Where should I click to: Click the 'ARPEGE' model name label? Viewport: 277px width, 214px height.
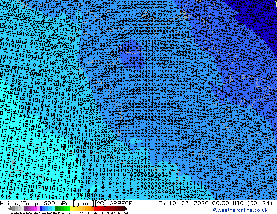click(121, 204)
